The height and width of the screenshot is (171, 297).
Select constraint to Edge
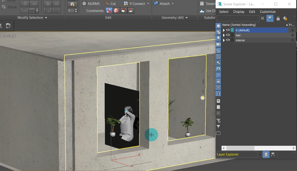click(116, 11)
